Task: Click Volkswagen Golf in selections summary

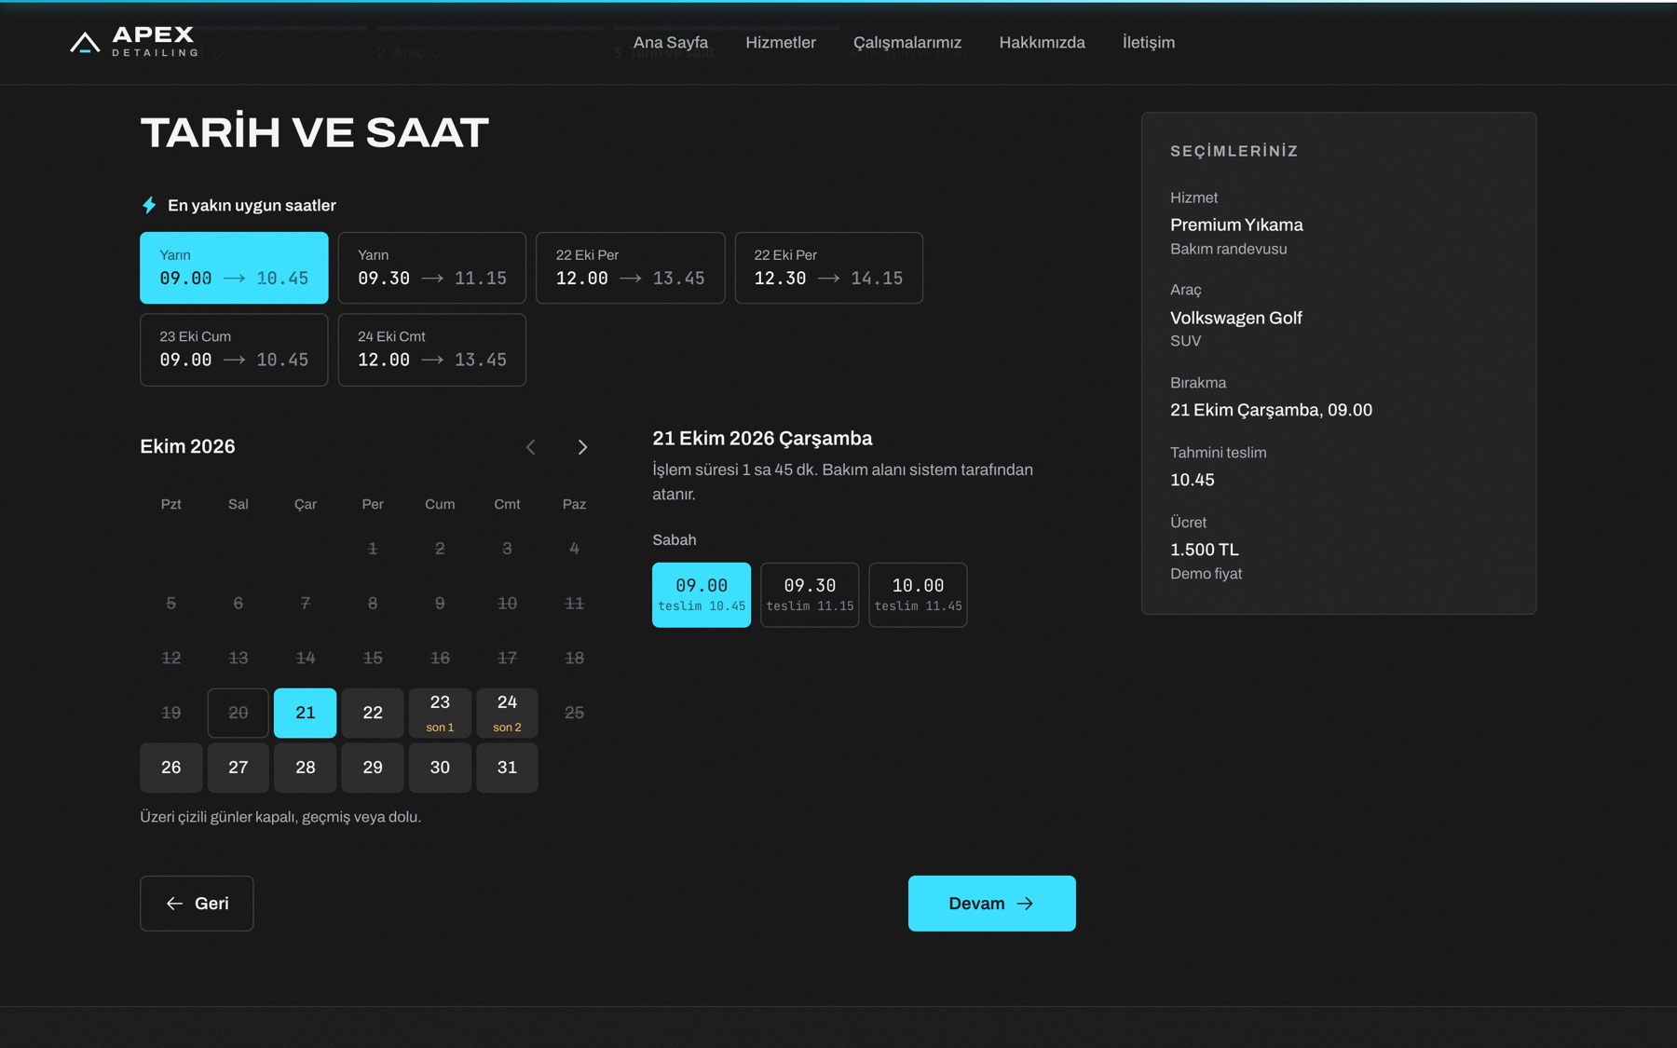Action: [x=1235, y=318]
